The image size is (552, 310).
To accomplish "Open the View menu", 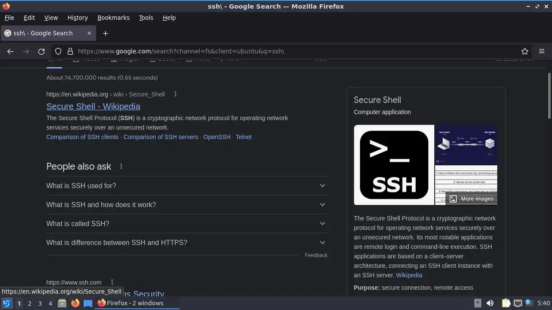I will point(51,18).
